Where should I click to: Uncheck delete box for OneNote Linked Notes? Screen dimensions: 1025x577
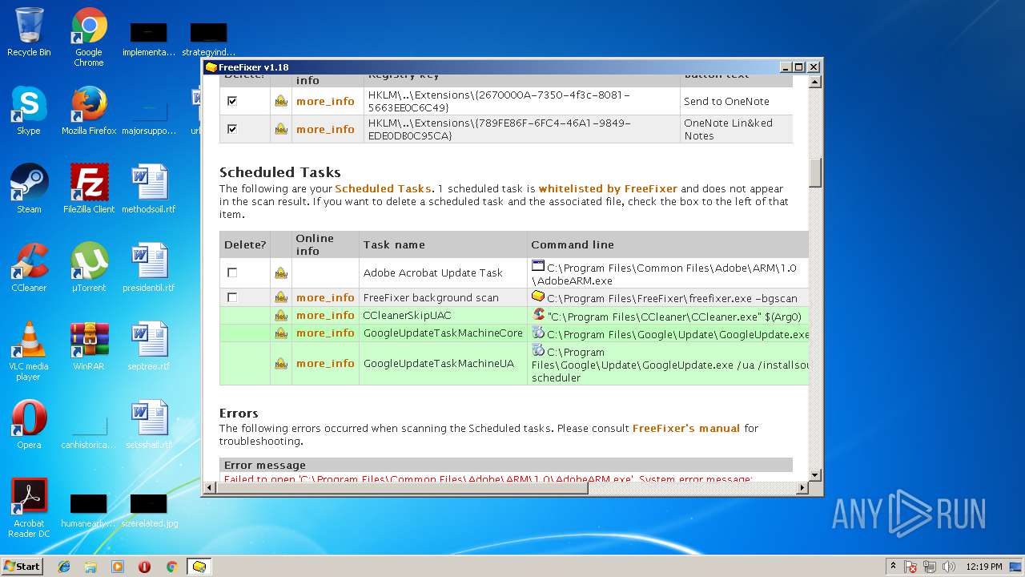[x=232, y=129]
